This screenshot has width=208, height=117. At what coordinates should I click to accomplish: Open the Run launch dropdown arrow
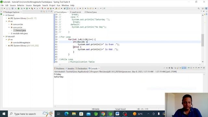29,8
